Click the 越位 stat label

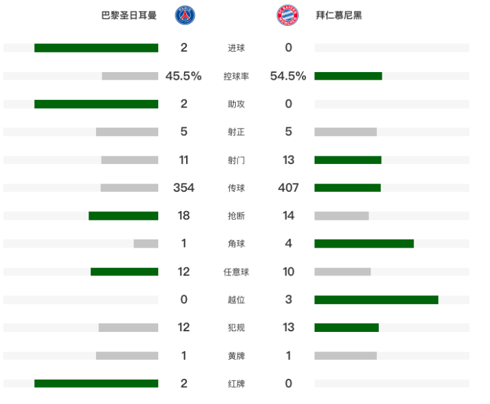pyautogui.click(x=236, y=299)
